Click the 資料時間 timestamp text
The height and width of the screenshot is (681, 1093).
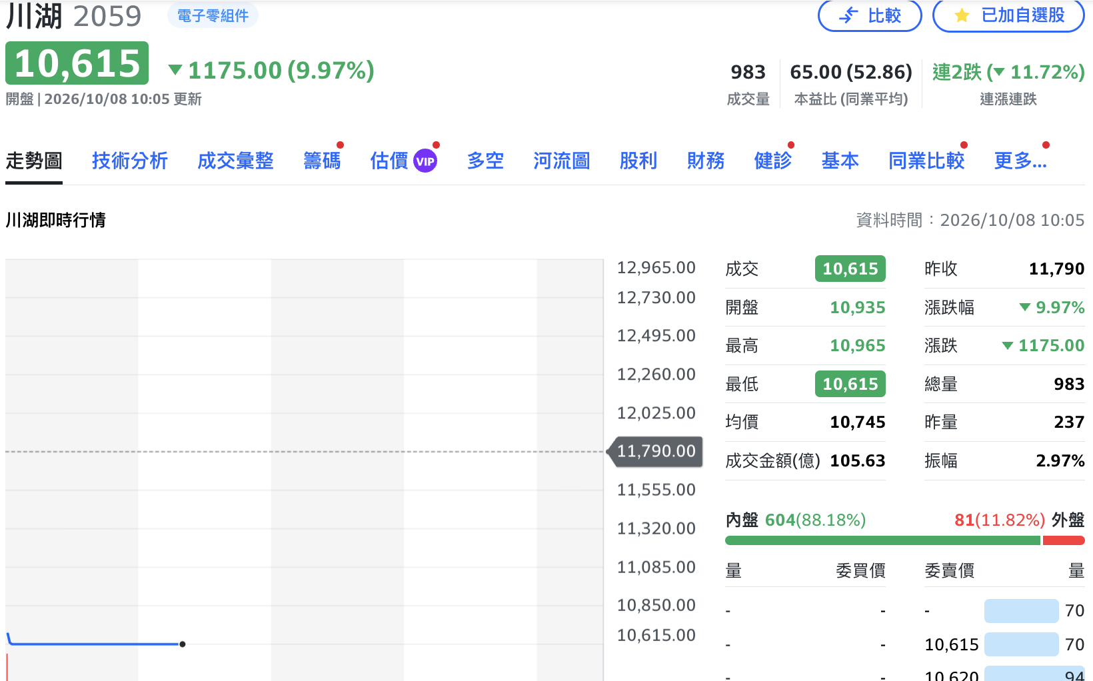tap(970, 220)
